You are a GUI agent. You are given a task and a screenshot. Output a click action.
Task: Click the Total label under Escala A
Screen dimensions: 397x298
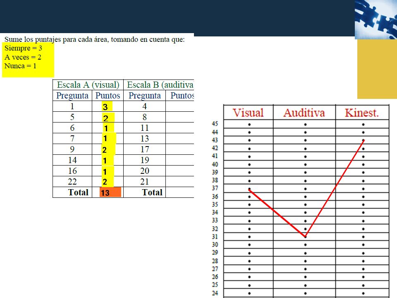click(x=78, y=192)
